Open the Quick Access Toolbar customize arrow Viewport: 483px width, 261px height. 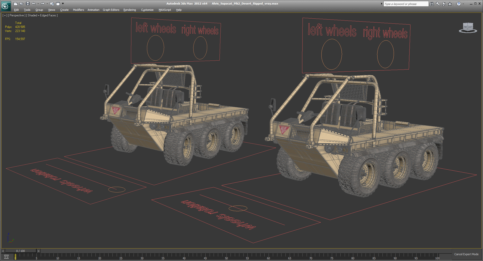63,4
